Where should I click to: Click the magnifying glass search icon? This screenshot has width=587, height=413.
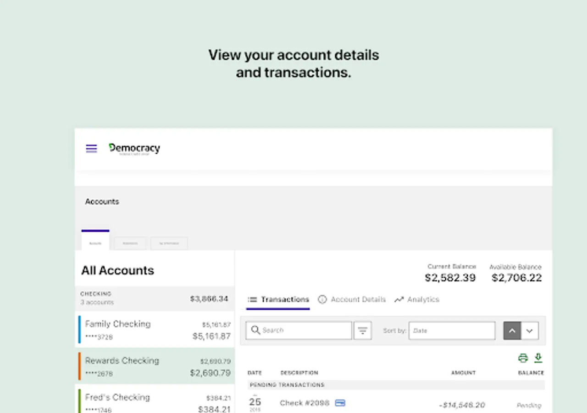pos(255,330)
